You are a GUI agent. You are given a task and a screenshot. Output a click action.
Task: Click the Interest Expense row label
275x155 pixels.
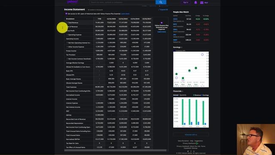coord(72,103)
